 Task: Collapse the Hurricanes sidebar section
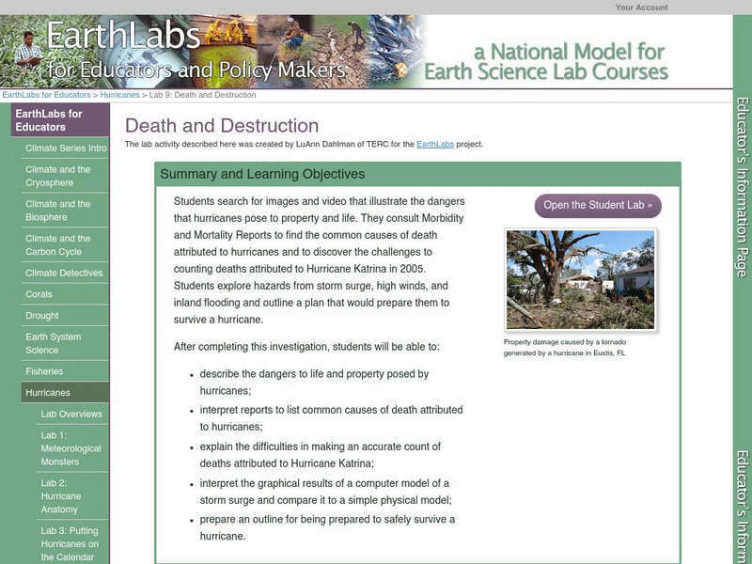pyautogui.click(x=65, y=392)
